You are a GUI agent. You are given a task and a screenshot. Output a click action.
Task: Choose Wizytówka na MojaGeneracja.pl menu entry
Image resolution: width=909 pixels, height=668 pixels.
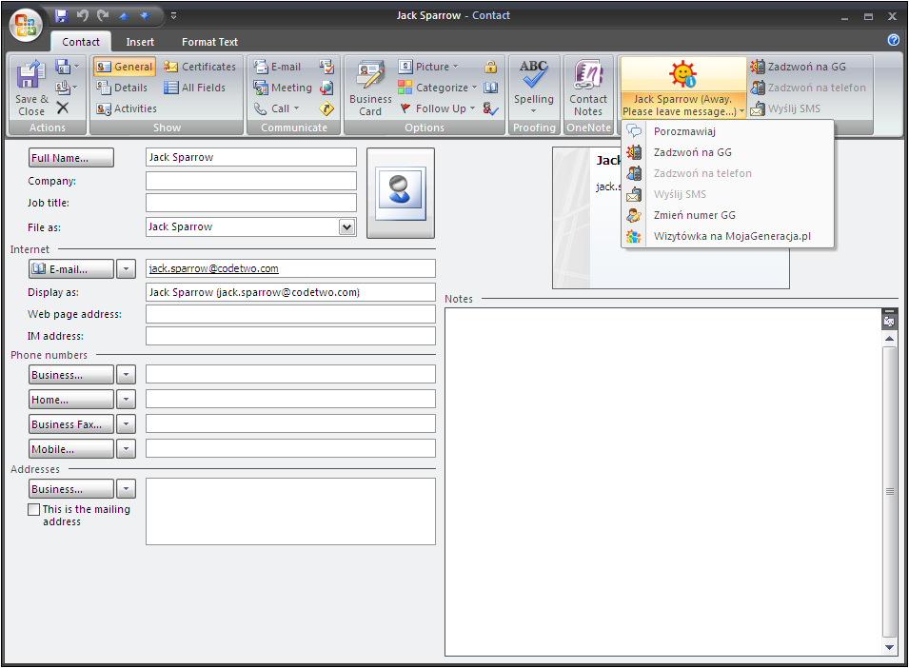click(727, 236)
